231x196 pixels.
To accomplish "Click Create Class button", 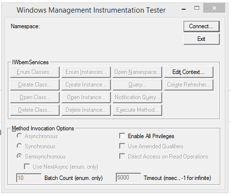I will [x=35, y=85].
